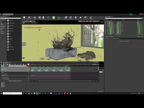This screenshot has width=144, height=108.
Task: Click the Play toolbar button
Action: tap(81, 18)
